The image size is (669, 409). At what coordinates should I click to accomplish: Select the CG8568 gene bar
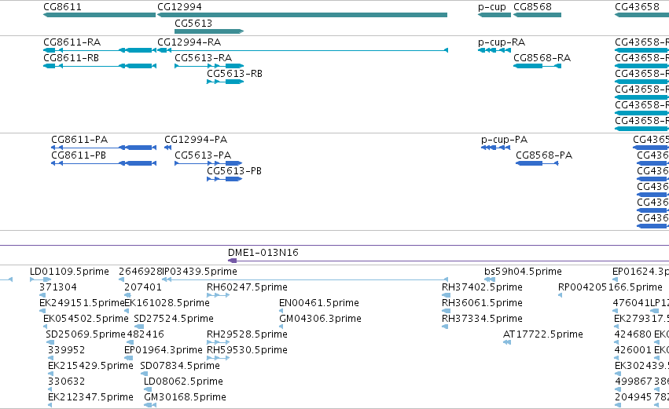point(537,15)
